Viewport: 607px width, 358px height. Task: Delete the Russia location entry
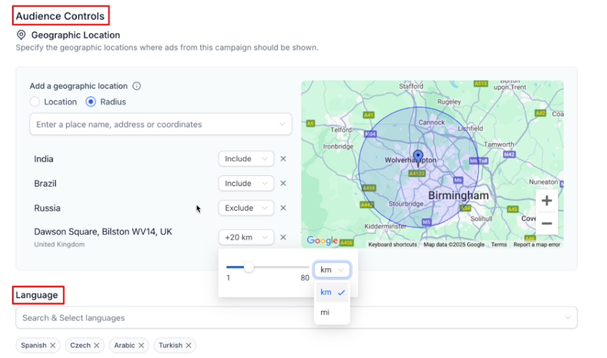[283, 208]
